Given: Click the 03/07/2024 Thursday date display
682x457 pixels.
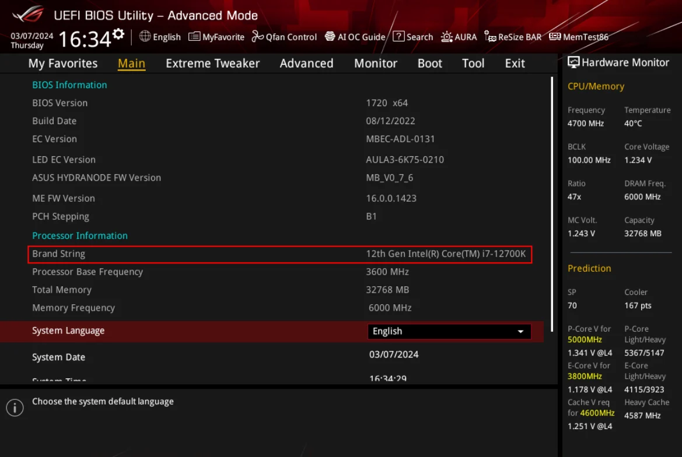Looking at the screenshot, I should pyautogui.click(x=32, y=40).
